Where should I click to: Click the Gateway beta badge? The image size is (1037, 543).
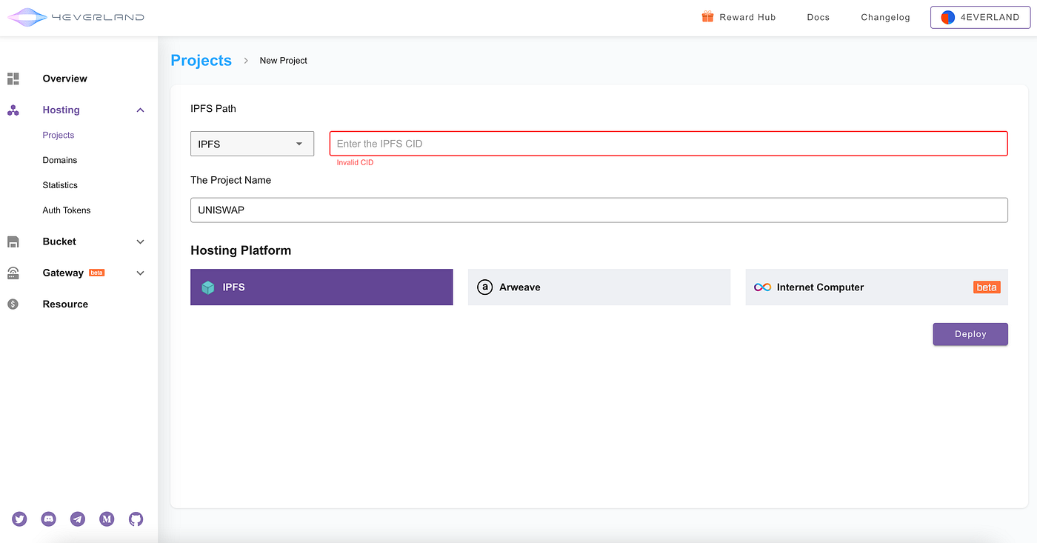click(97, 273)
